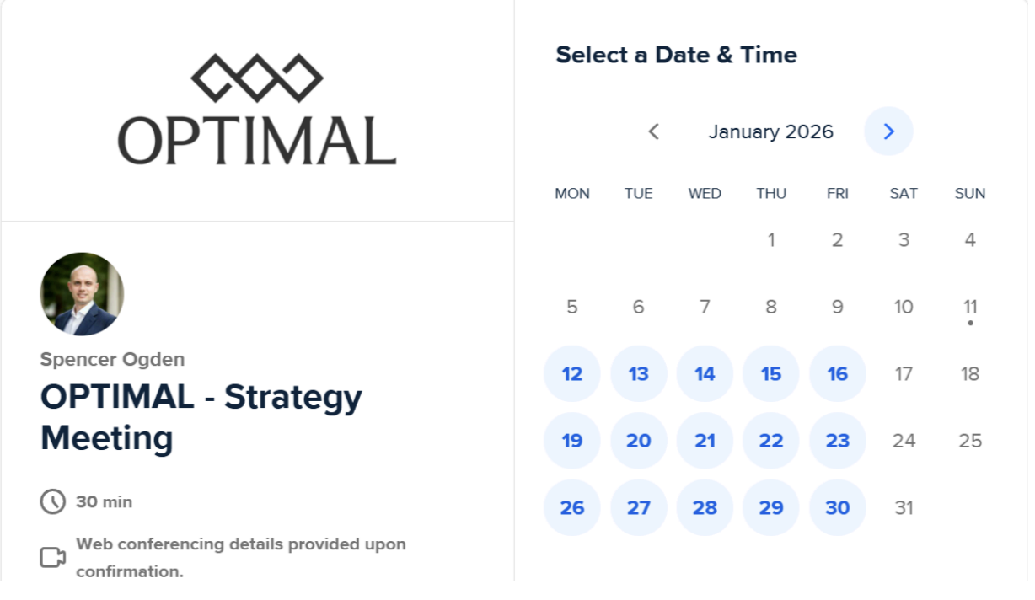Pick Wednesday January 14
The image size is (1035, 600).
pyautogui.click(x=705, y=373)
